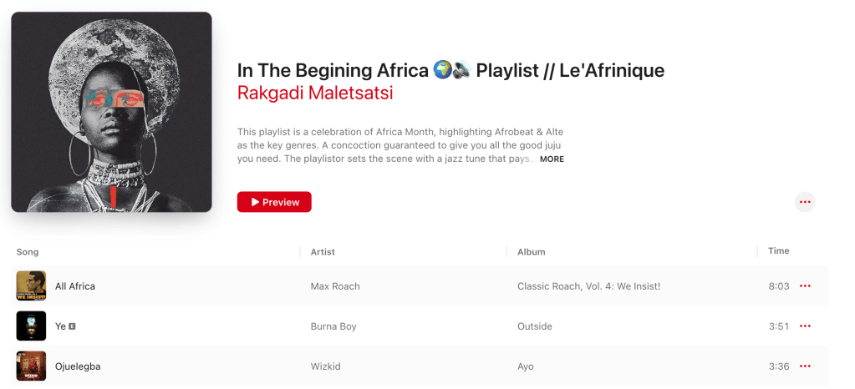Viewport: 855px width, 389px height.
Task: Select the All Africa song title
Action: coord(75,286)
